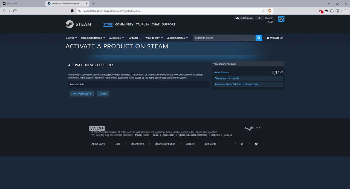Click the 4,11€ balance under account name

(x=270, y=22)
